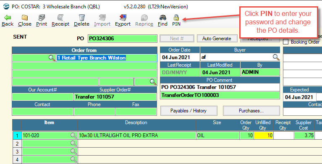The height and width of the screenshot is (164, 322).
Task: Click the Description column header
Action: click(136, 125)
